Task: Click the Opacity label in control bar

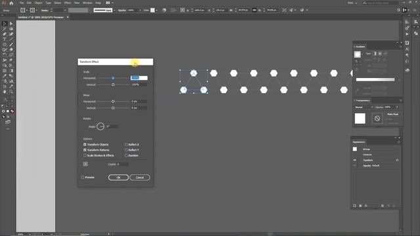Action: (x=122, y=10)
